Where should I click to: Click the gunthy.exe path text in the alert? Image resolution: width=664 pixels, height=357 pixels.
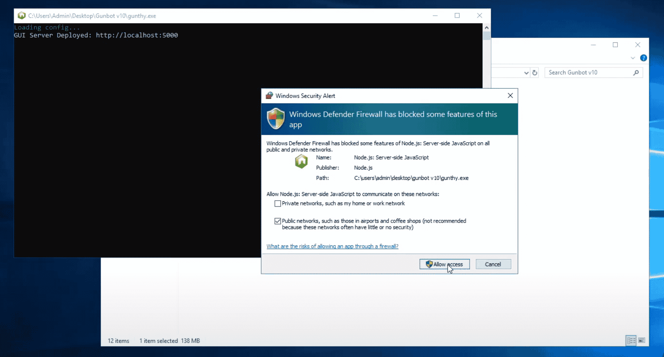click(x=411, y=178)
